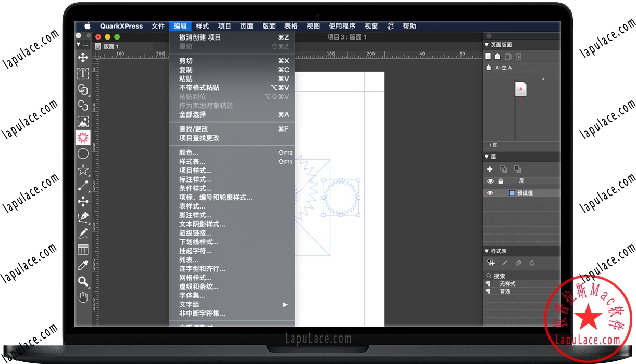Toggle the lock icon in the Layers header
Image resolution: width=636 pixels, height=364 pixels.
coord(500,181)
